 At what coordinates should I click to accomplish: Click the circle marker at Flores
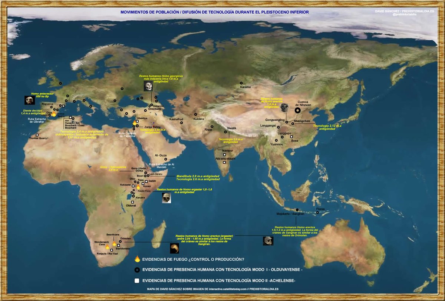(318, 213)
